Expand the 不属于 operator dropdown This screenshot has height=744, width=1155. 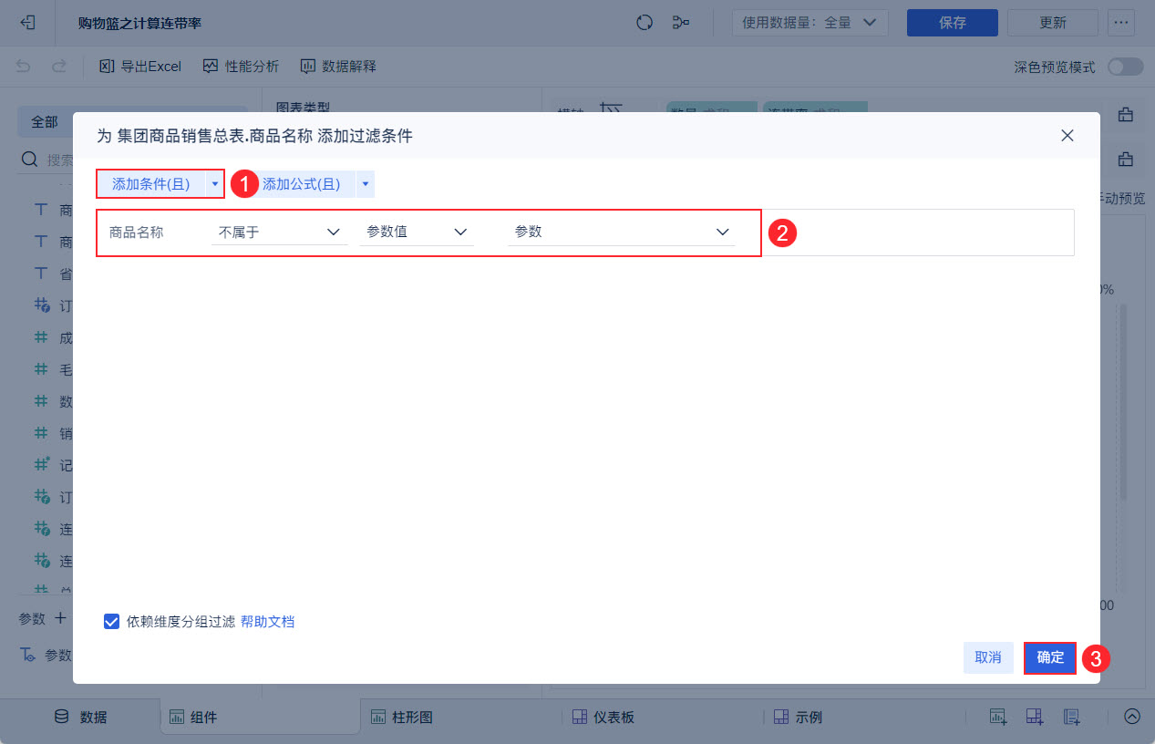(278, 232)
